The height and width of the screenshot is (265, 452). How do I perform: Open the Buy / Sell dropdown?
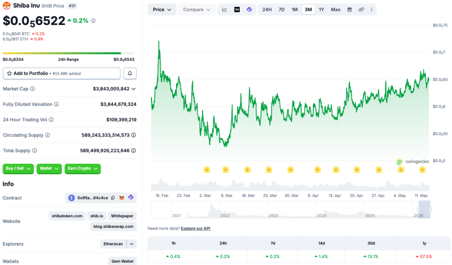(x=18, y=169)
